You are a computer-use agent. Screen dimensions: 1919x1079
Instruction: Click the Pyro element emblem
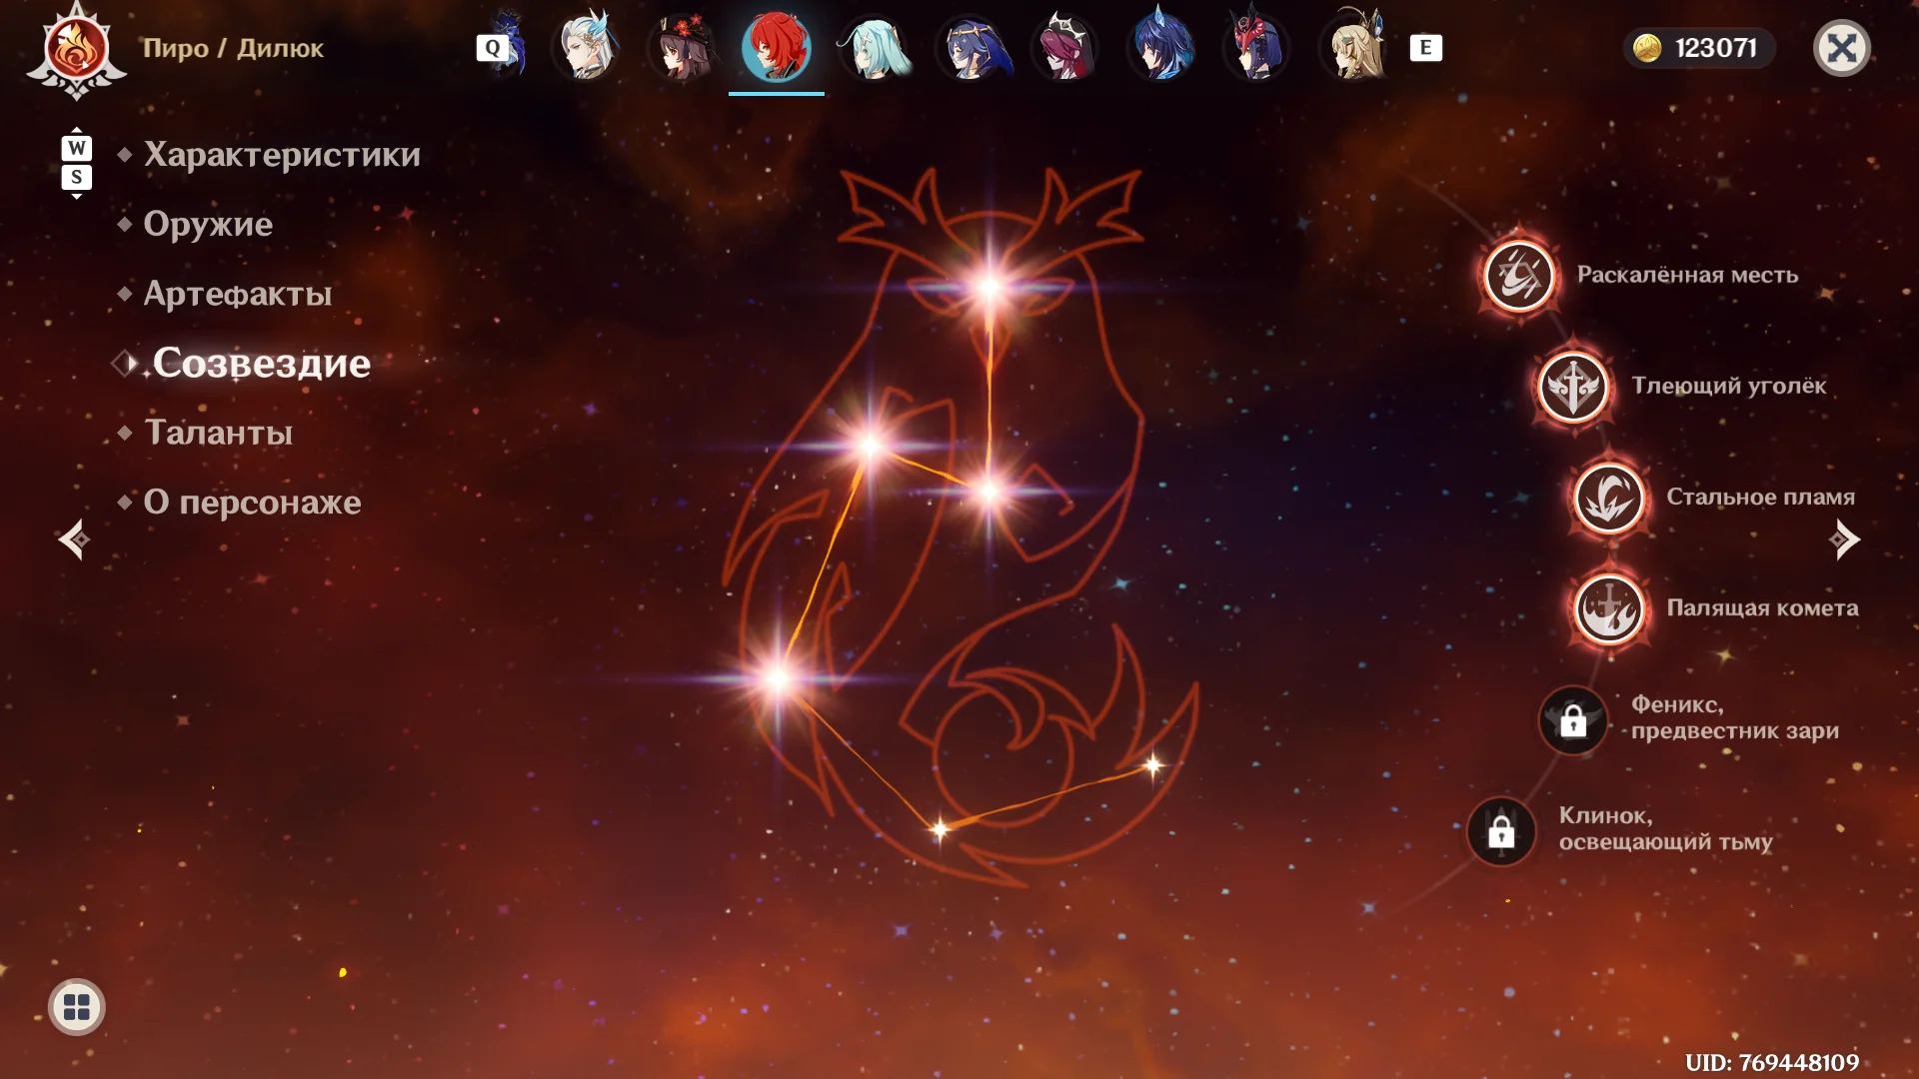pyautogui.click(x=77, y=50)
